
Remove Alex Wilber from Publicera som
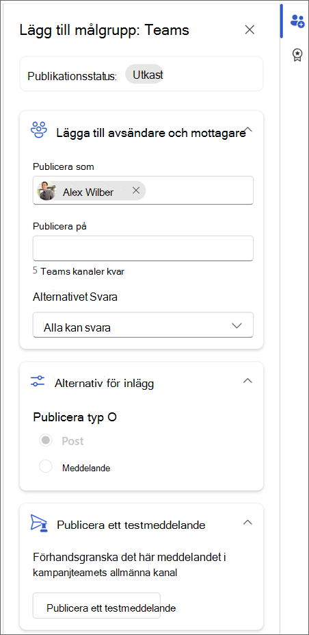136,190
